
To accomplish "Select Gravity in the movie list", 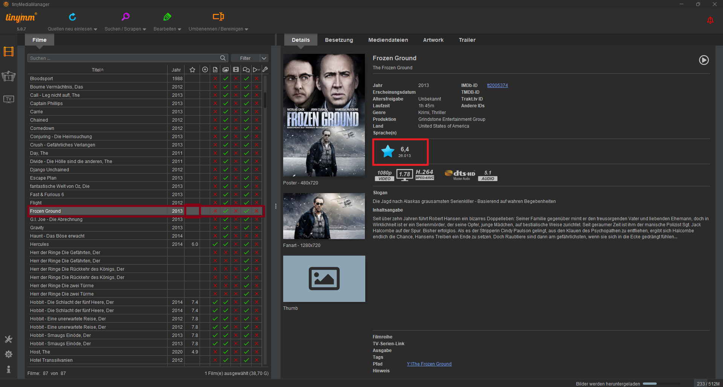I will [145, 227].
